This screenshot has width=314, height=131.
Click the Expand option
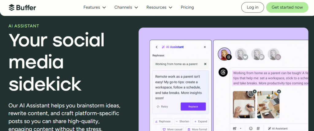(x=201, y=122)
